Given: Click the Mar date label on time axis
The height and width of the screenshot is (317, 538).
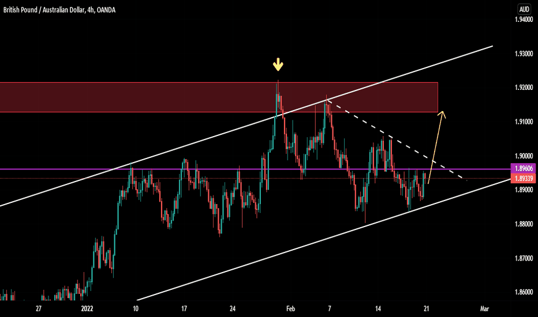Looking at the screenshot, I should pos(484,309).
